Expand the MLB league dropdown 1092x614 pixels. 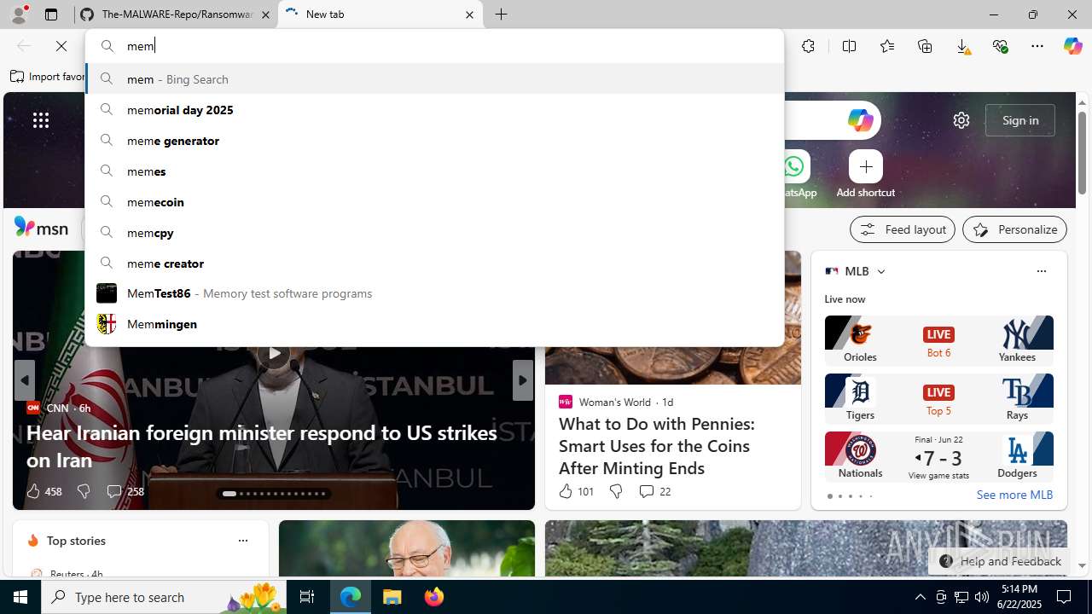click(x=880, y=271)
